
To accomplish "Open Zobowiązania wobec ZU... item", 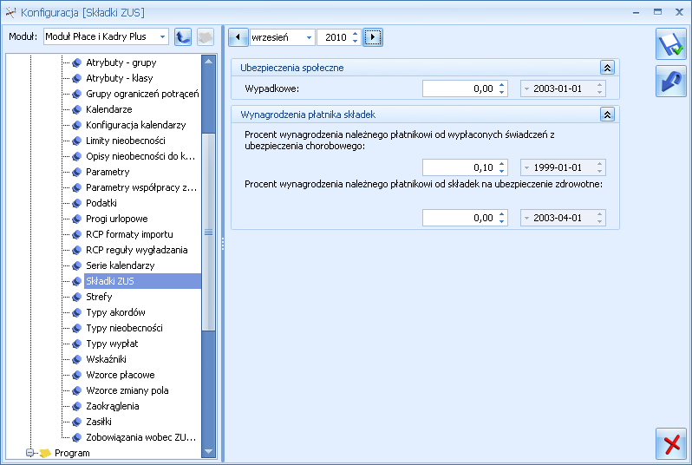I will coord(140,437).
